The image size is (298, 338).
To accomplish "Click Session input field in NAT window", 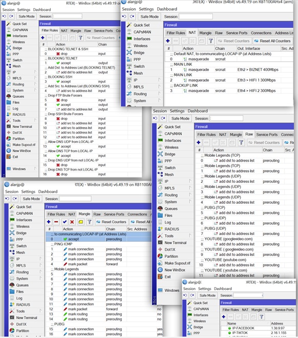I will click(x=196, y=16).
